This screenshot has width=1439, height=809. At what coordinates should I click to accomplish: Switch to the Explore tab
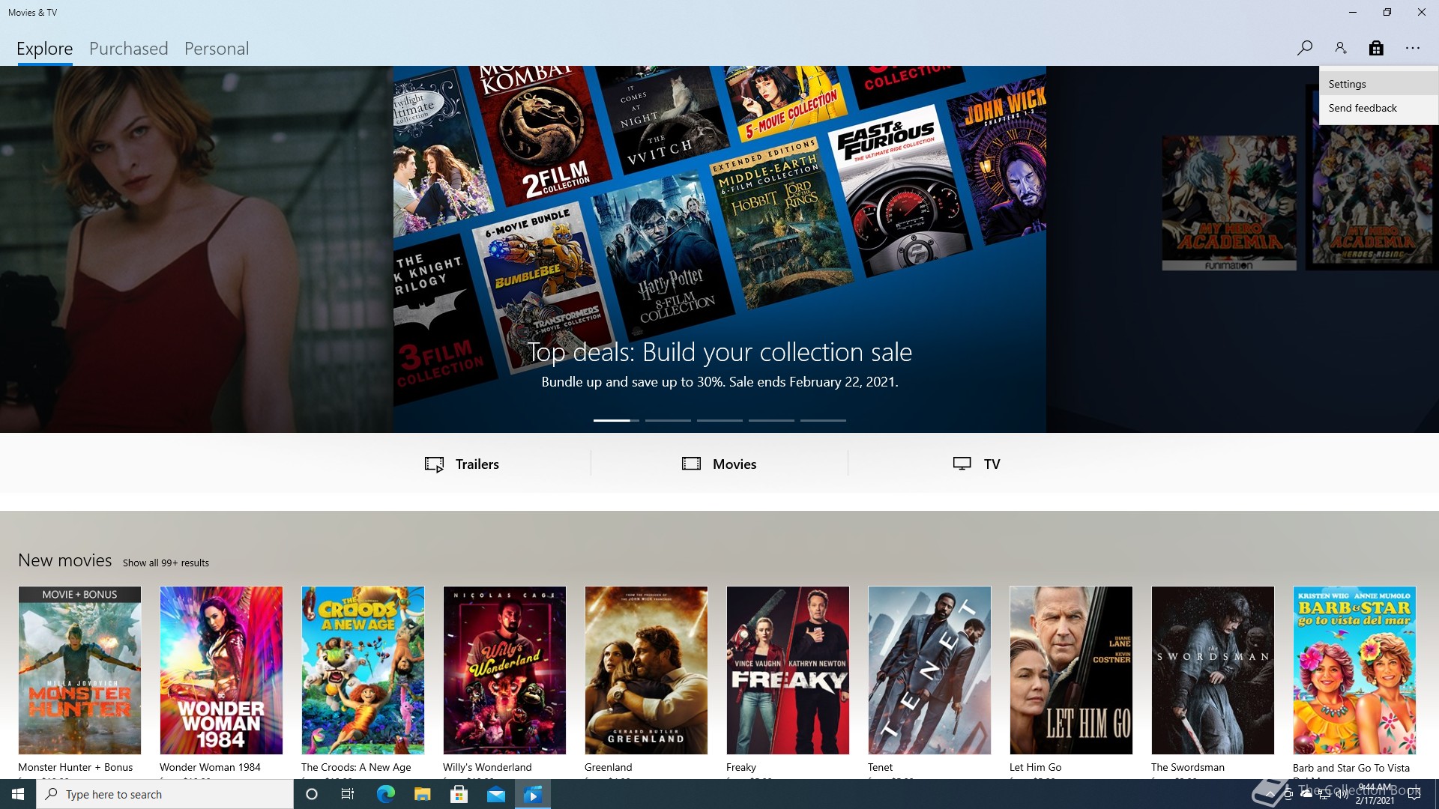[x=45, y=49]
